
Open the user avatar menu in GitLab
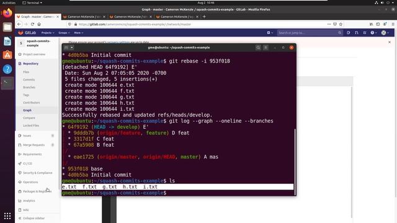click(x=385, y=33)
